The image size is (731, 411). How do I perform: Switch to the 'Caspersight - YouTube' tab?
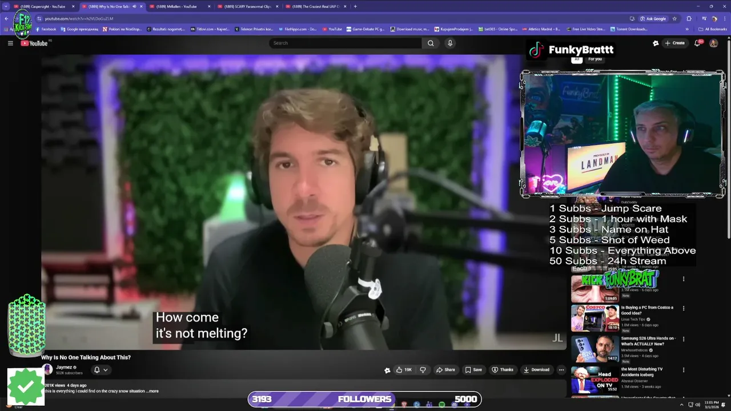tap(43, 6)
